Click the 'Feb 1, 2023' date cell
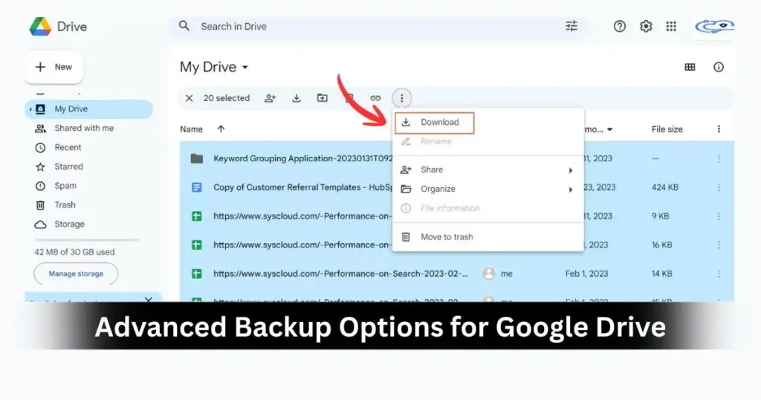The image size is (761, 400). point(586,274)
